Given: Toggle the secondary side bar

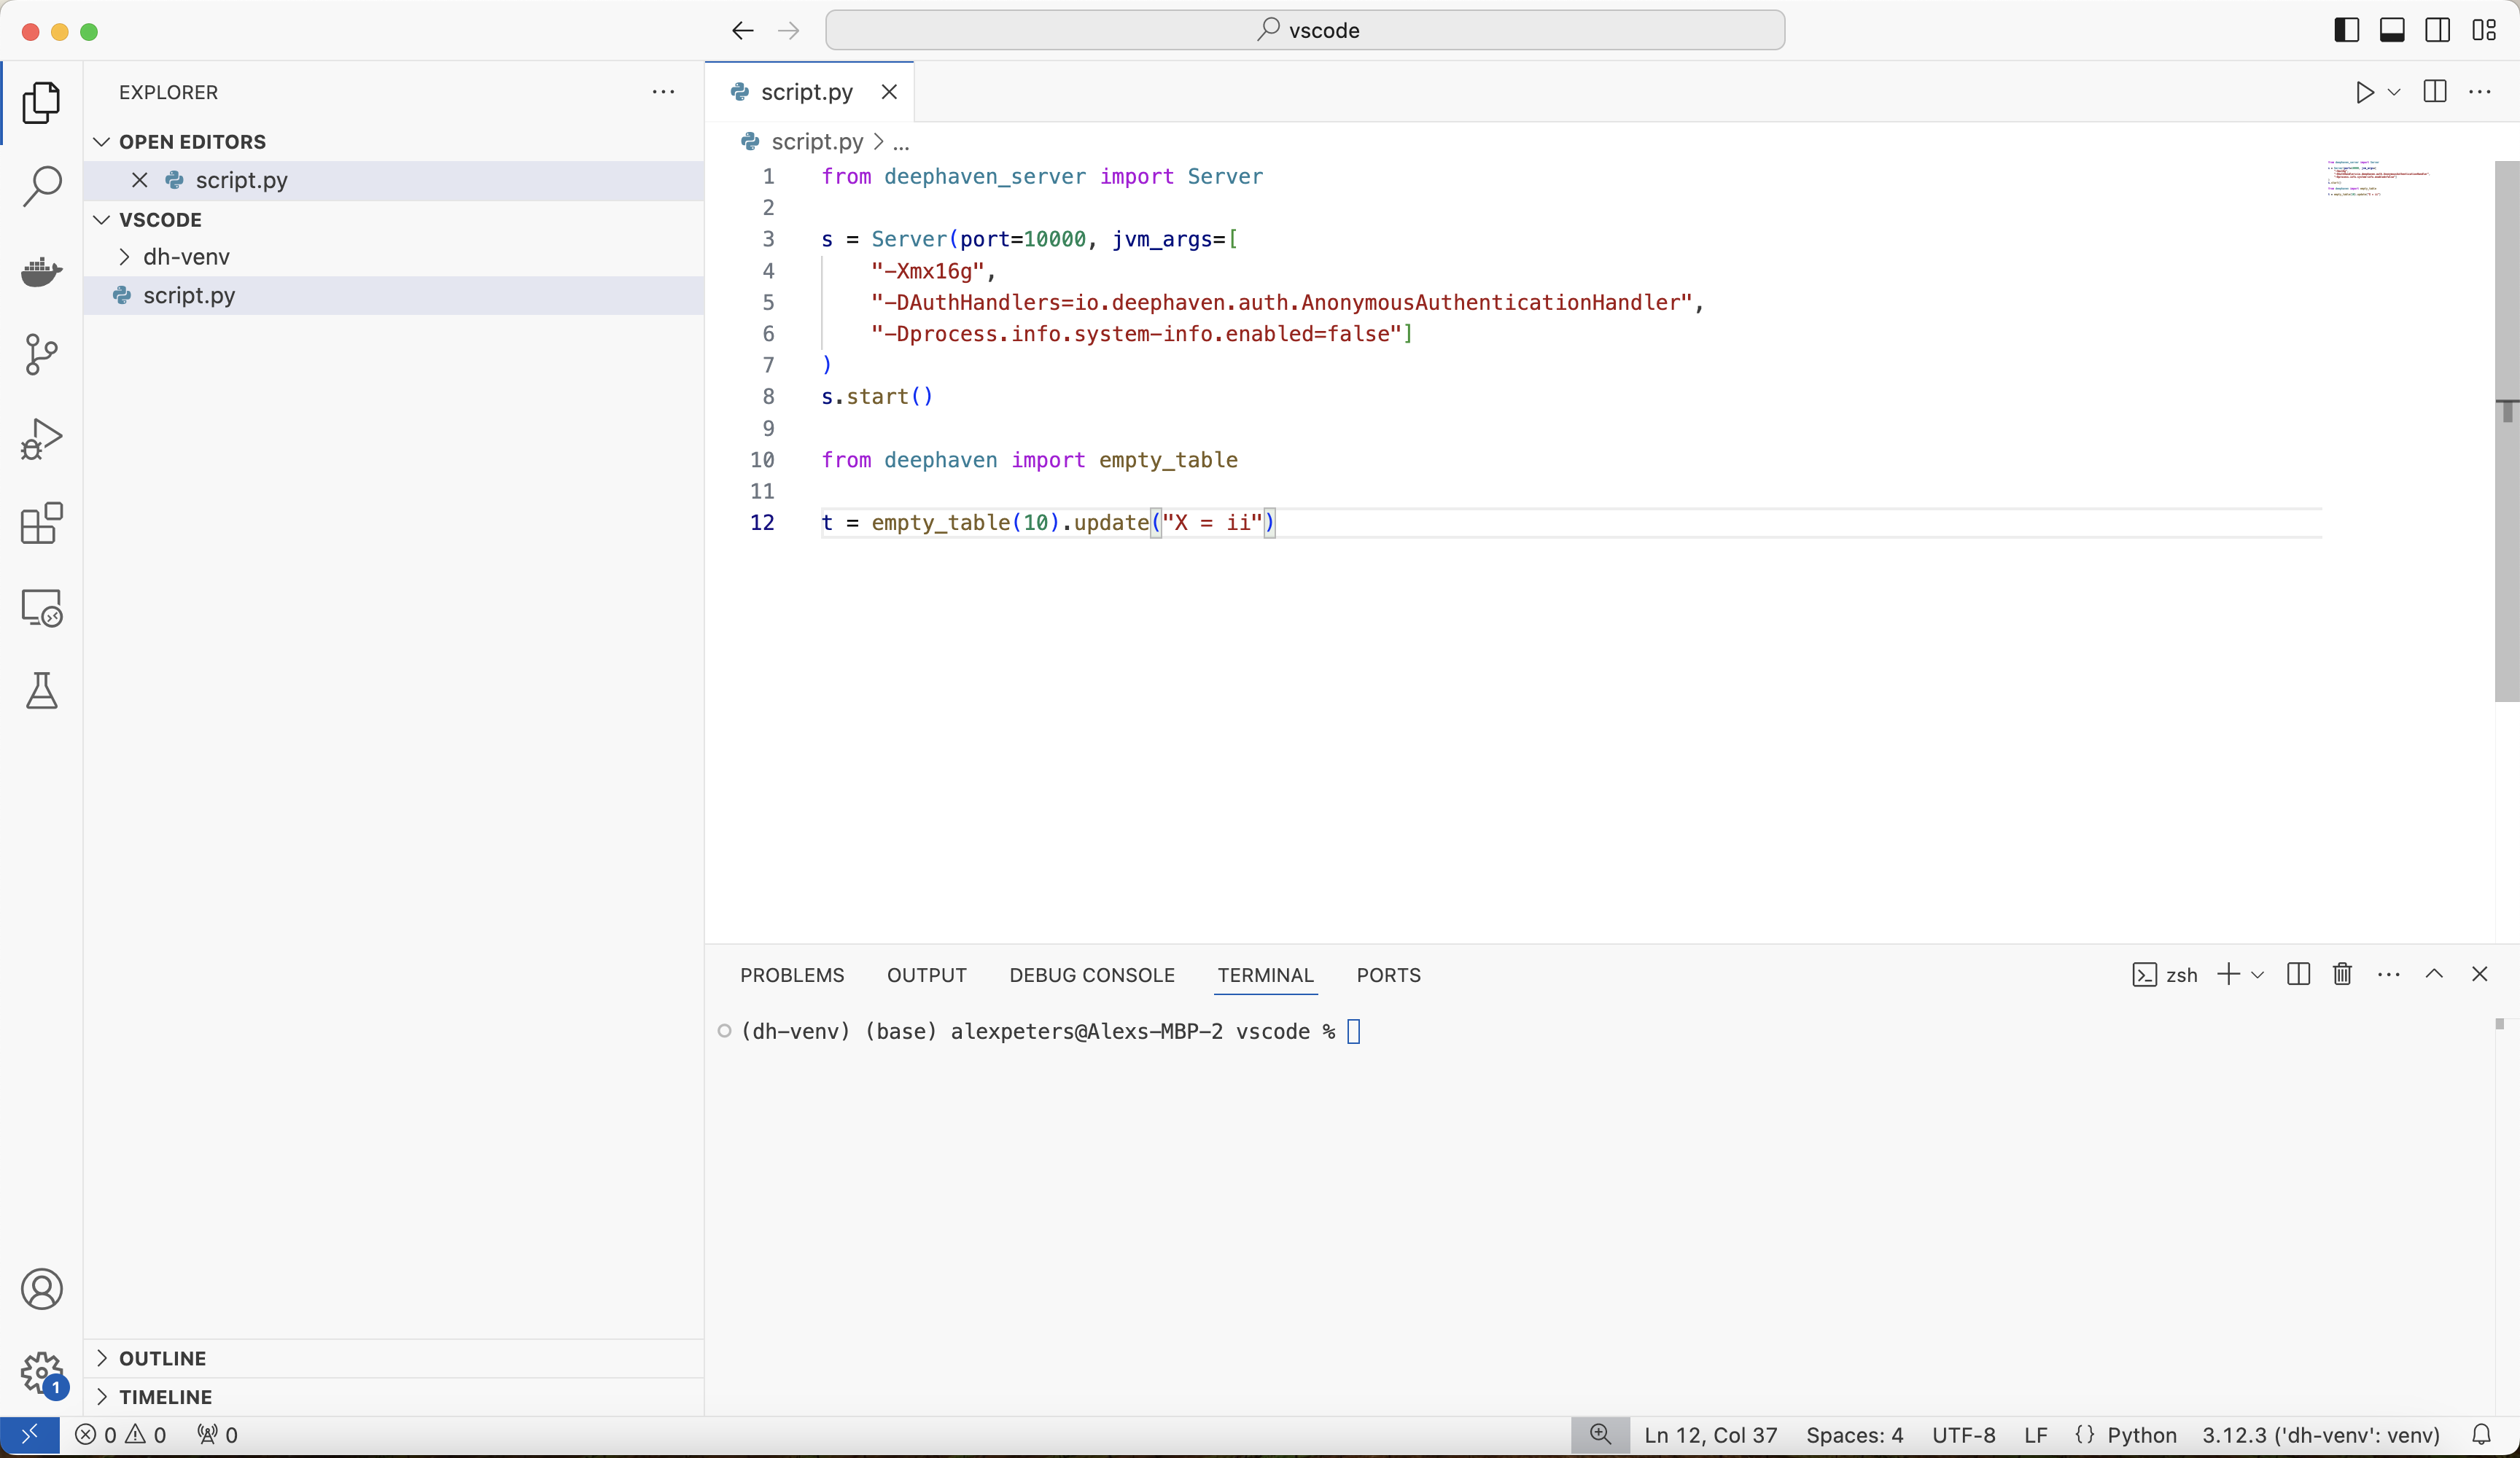Looking at the screenshot, I should (2438, 30).
